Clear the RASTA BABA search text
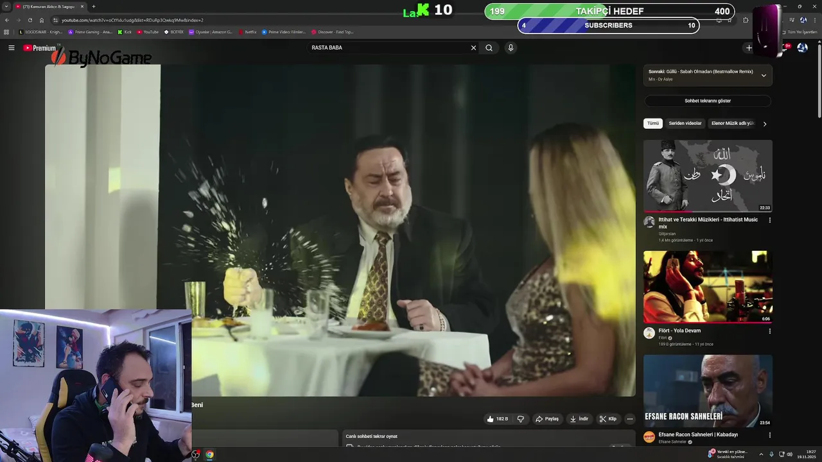The width and height of the screenshot is (822, 462). [473, 47]
